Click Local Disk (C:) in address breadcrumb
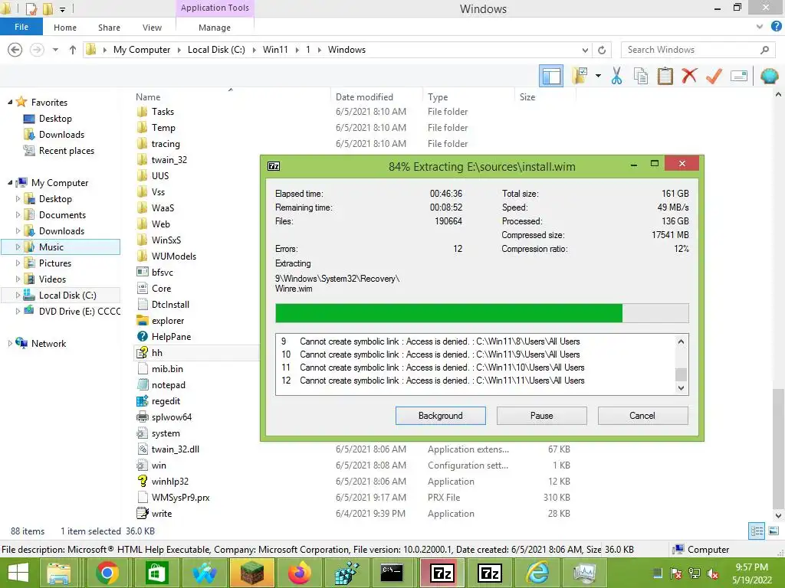Image resolution: width=785 pixels, height=588 pixels. pyautogui.click(x=216, y=50)
